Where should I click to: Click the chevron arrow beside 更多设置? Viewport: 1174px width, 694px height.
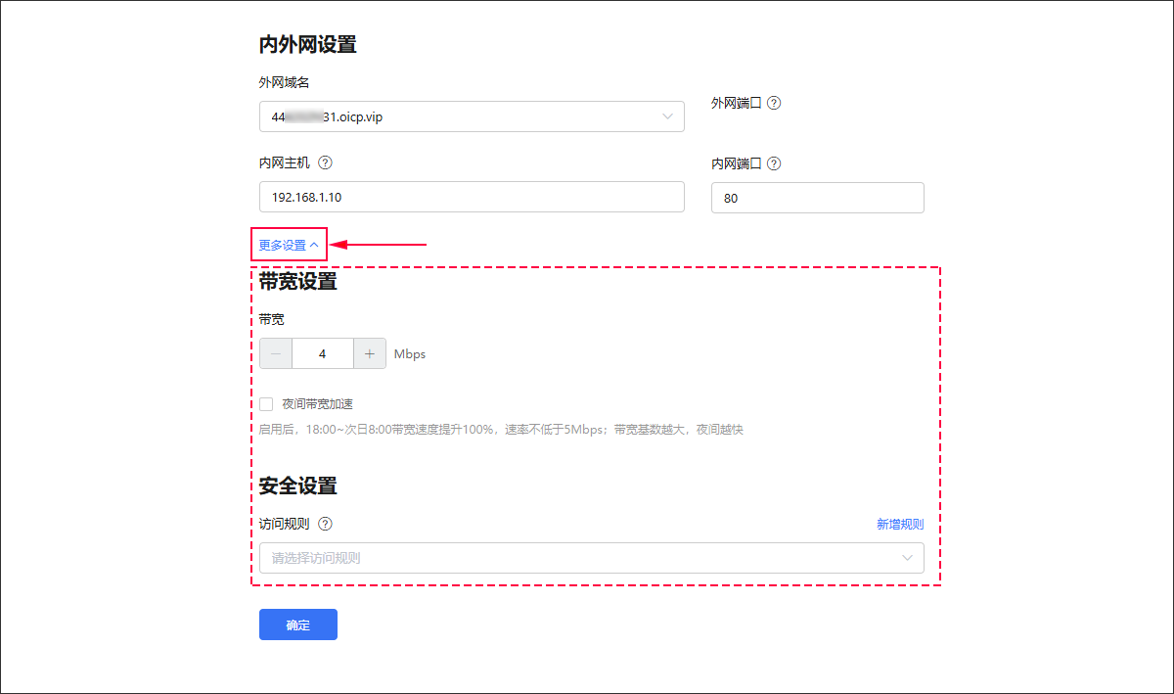314,246
